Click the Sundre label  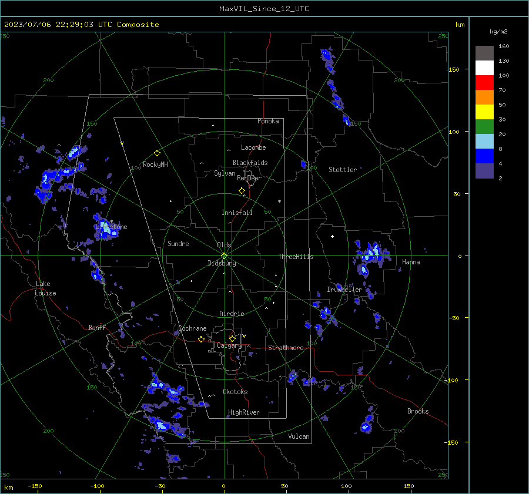[x=178, y=244]
